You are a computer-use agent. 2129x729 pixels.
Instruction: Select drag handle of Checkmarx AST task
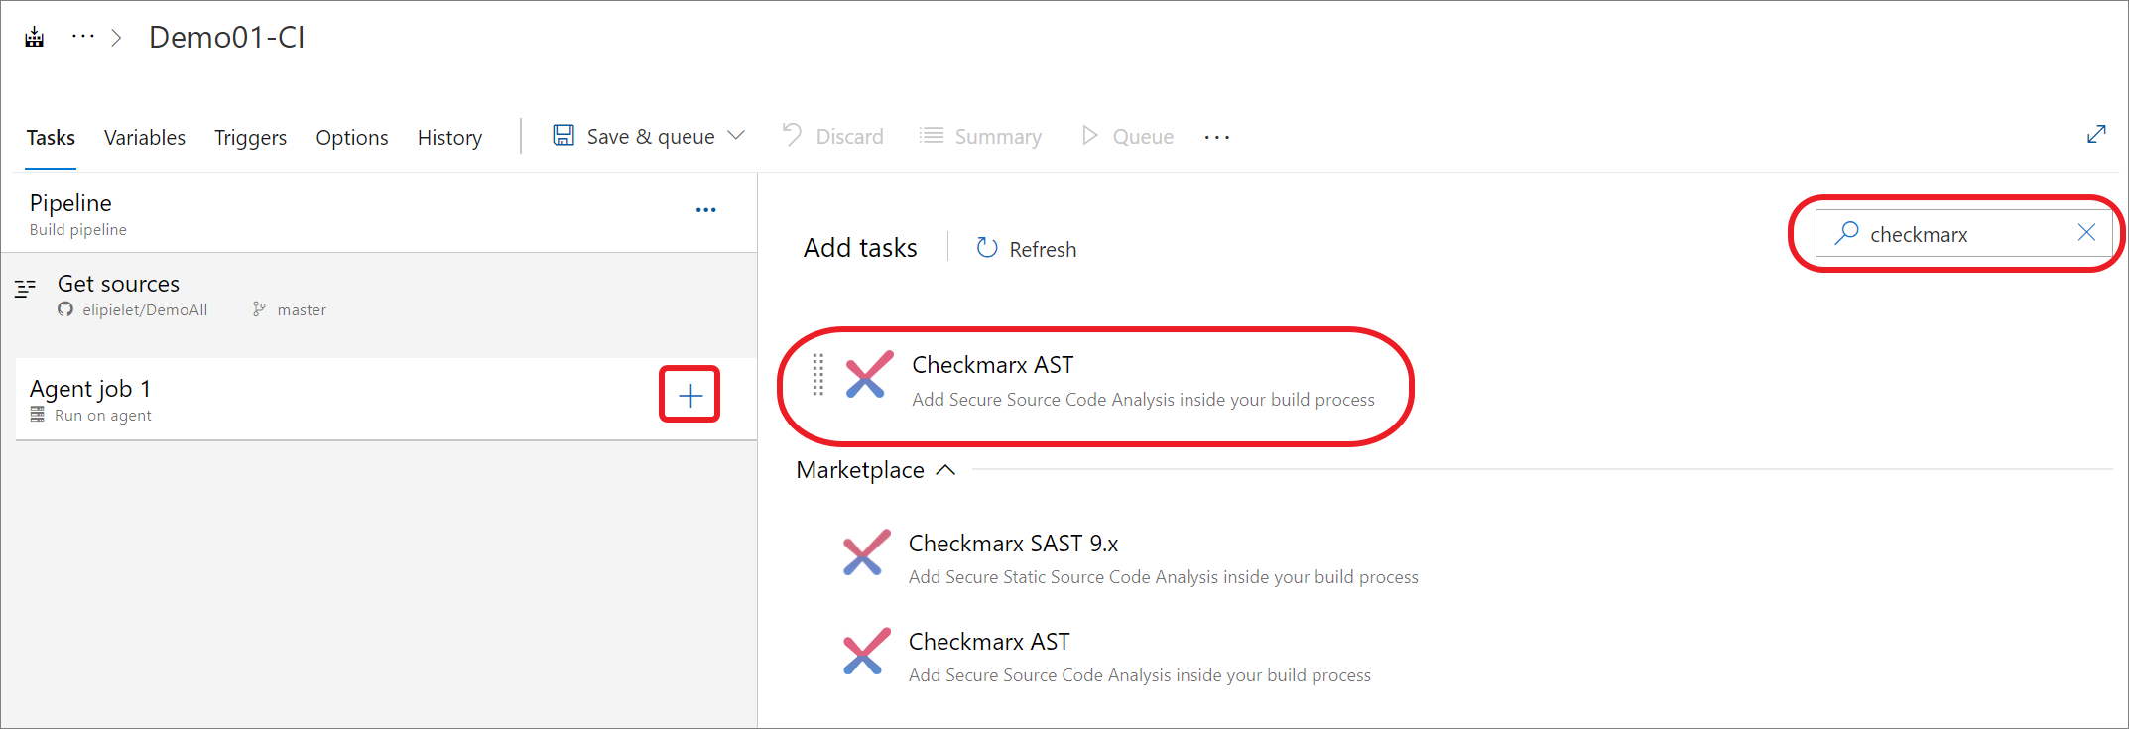pyautogui.click(x=818, y=374)
